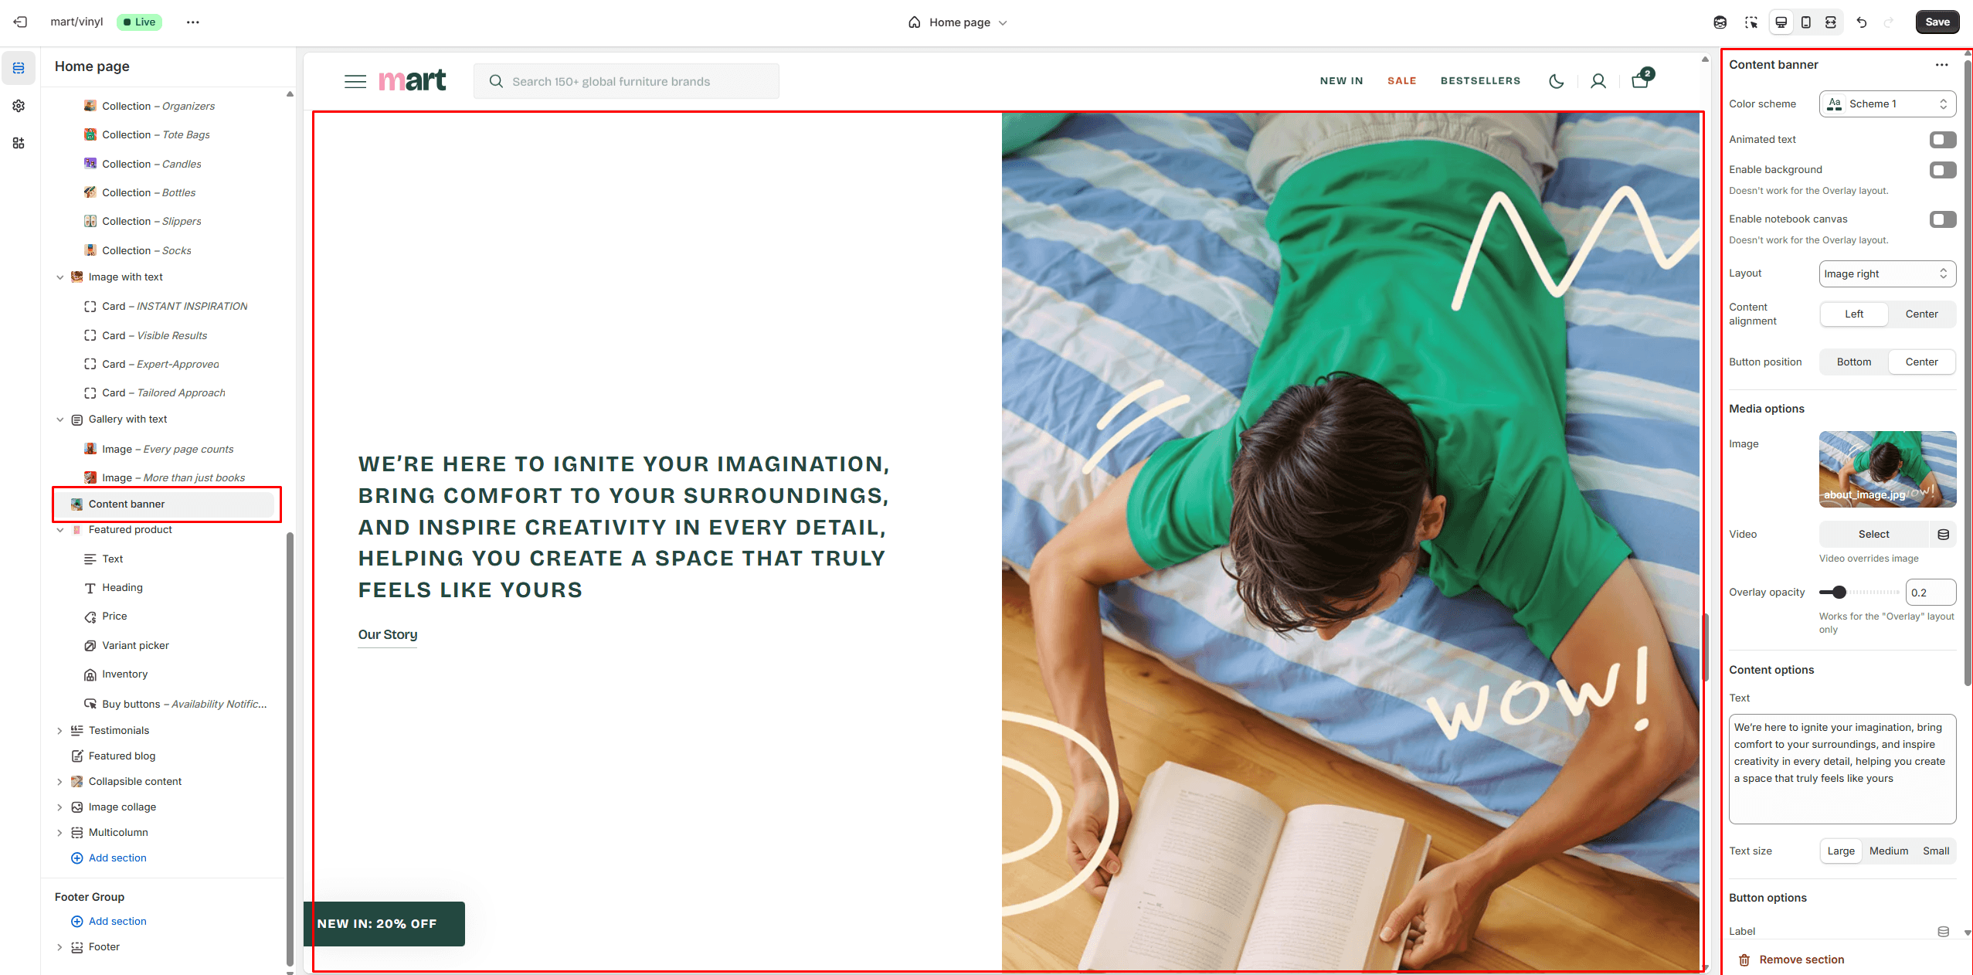Image resolution: width=1973 pixels, height=975 pixels.
Task: Click Remove section link
Action: [1802, 960]
